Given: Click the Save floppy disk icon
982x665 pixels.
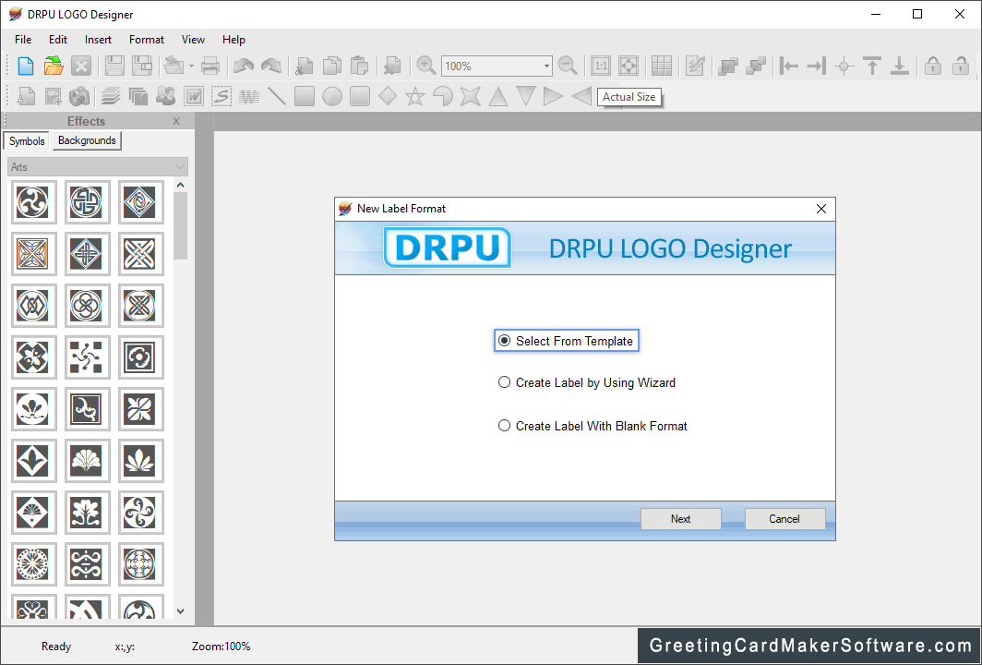Looking at the screenshot, I should (x=114, y=66).
